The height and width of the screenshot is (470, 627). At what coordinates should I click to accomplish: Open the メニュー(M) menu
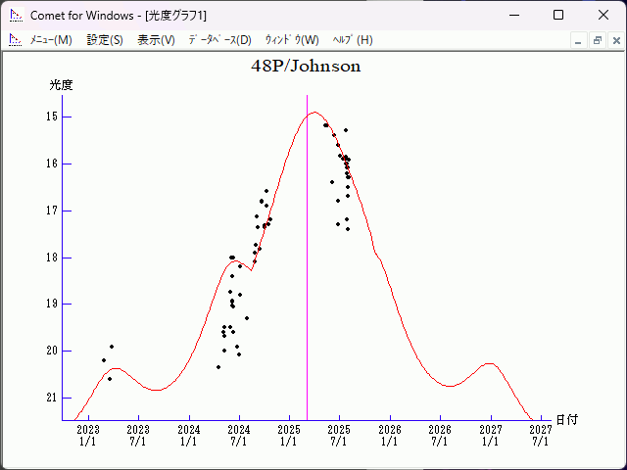(x=51, y=40)
